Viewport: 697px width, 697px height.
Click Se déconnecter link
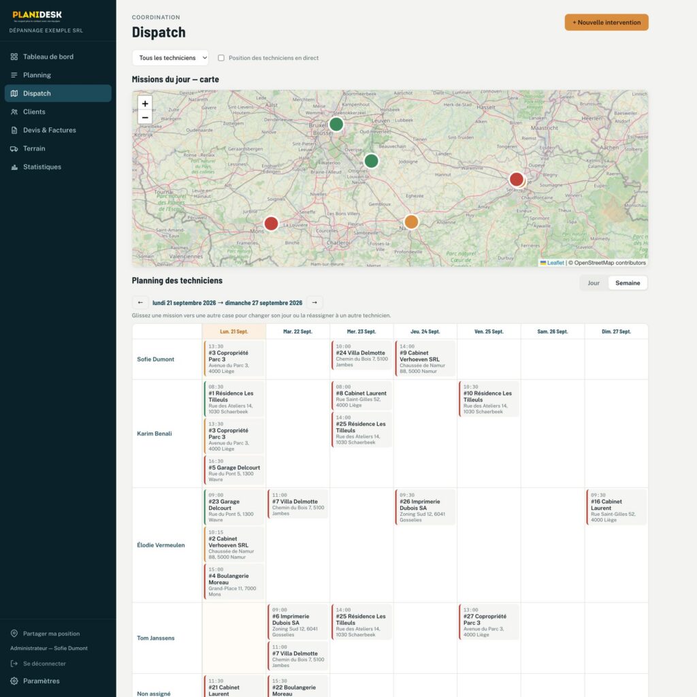click(44, 664)
